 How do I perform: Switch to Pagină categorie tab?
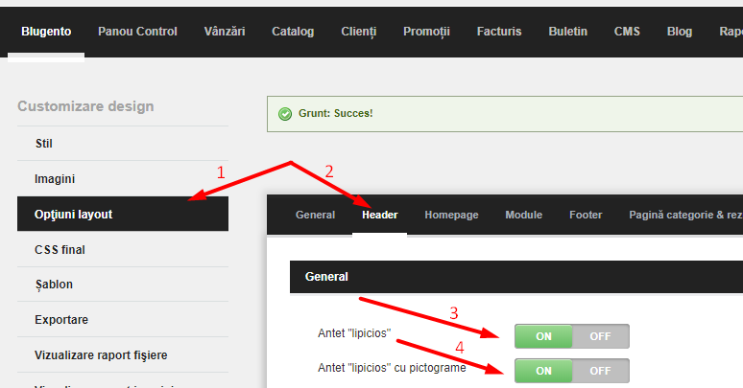[685, 215]
